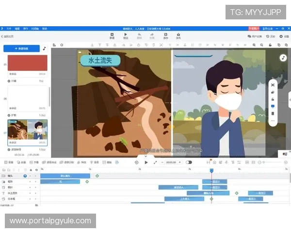Screen dimensions: 291x233
Task: Play the timeline with the play button
Action: pos(146,162)
